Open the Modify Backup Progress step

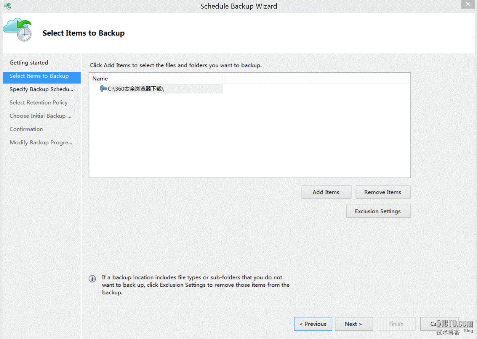41,143
